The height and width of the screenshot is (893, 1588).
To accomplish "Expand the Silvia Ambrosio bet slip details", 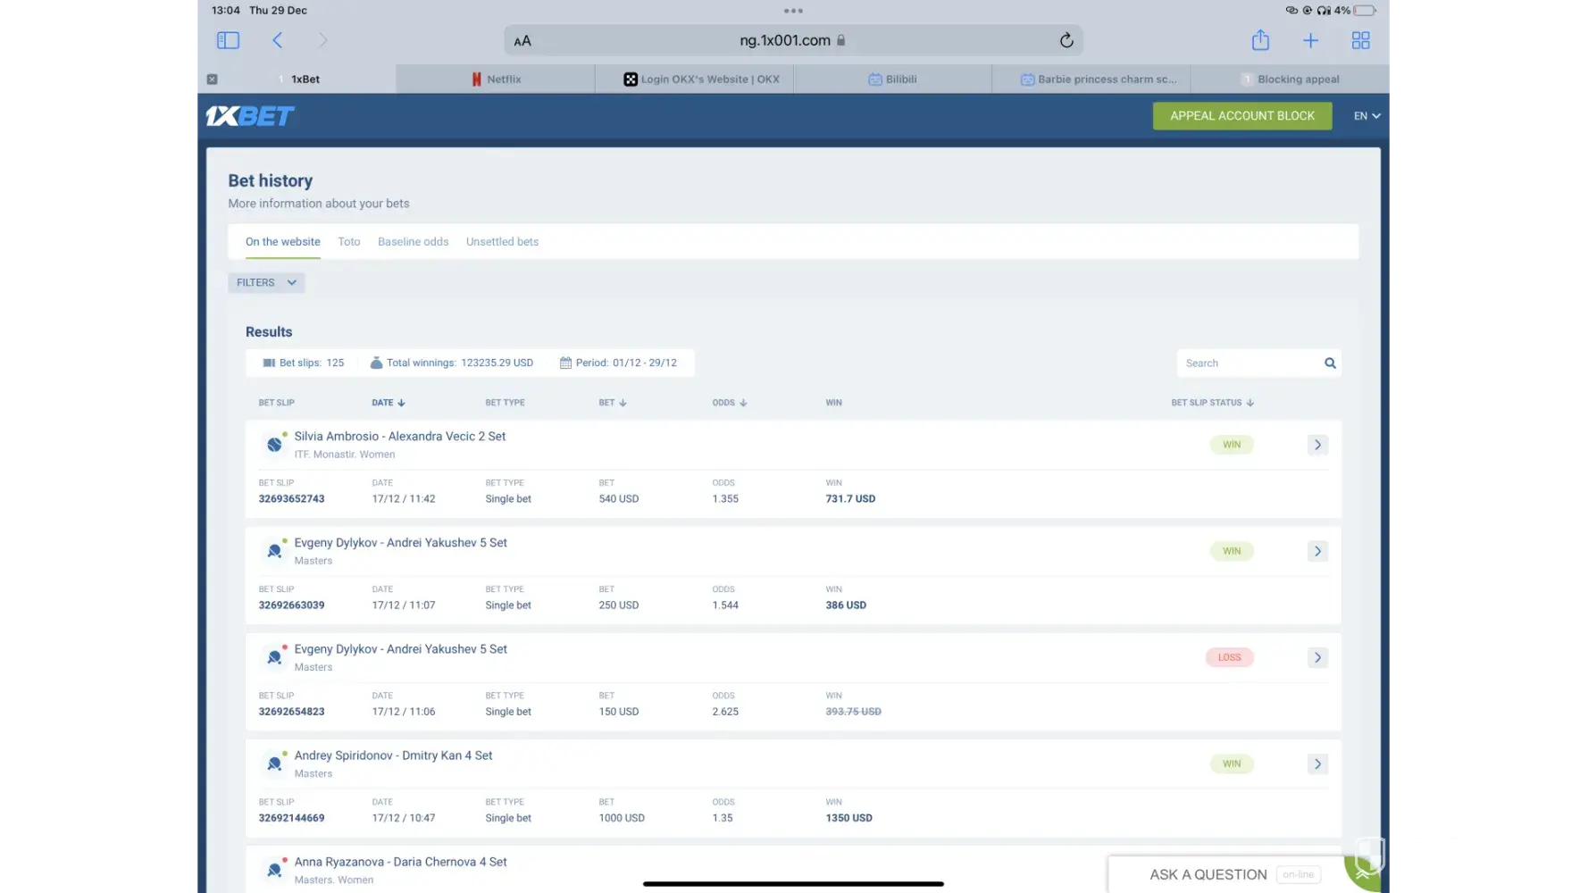I will (x=1317, y=445).
